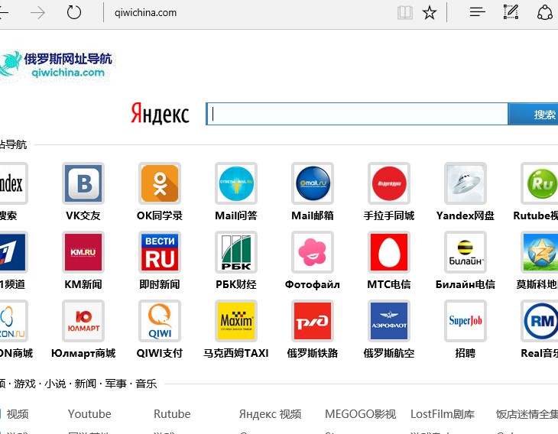
Task: Open the Reading view book icon
Action: click(404, 13)
